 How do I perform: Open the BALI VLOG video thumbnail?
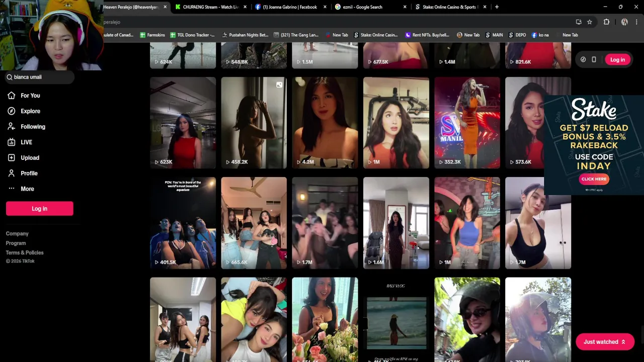[x=396, y=319]
